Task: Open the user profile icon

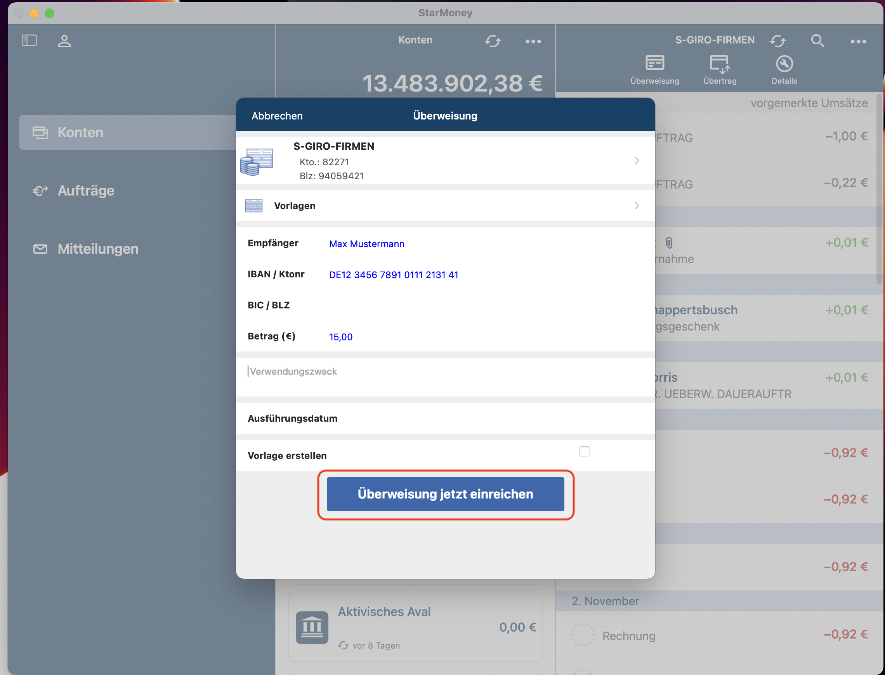Action: click(64, 41)
